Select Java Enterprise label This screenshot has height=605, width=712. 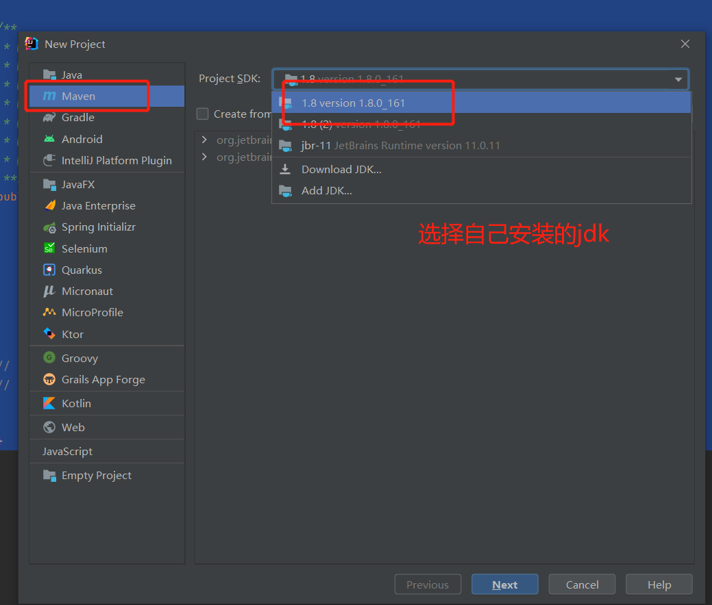pyautogui.click(x=99, y=205)
